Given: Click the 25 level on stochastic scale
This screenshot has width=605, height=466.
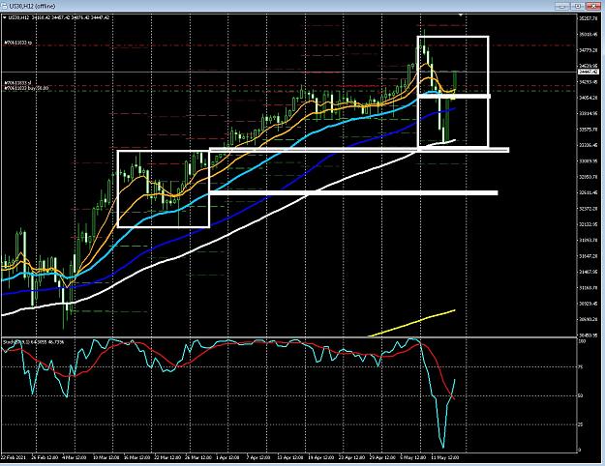Looking at the screenshot, I should pyautogui.click(x=582, y=424).
